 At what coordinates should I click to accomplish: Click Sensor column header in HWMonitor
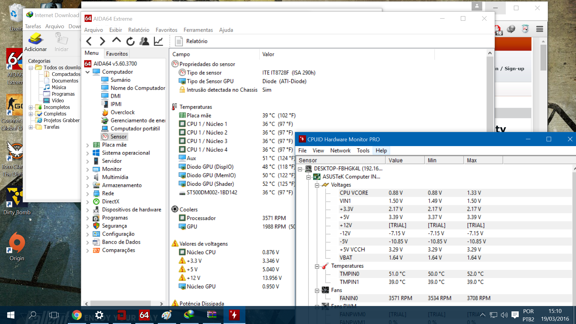click(341, 160)
